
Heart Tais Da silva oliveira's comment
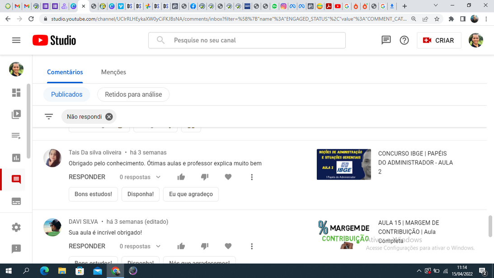tap(228, 177)
